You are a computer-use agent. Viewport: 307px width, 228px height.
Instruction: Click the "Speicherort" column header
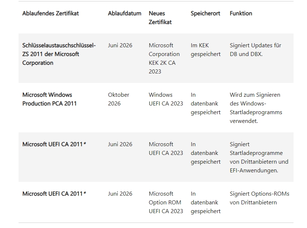pos(206,13)
